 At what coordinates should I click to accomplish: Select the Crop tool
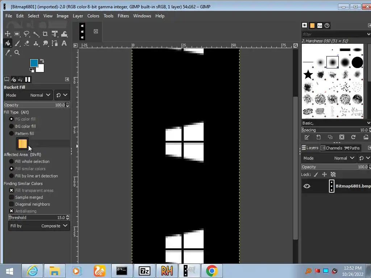(45, 34)
